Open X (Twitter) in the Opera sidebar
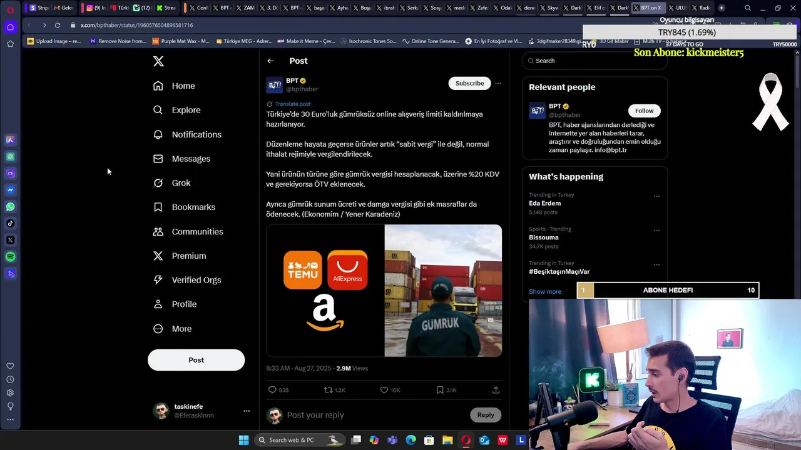The height and width of the screenshot is (450, 801). (10, 240)
